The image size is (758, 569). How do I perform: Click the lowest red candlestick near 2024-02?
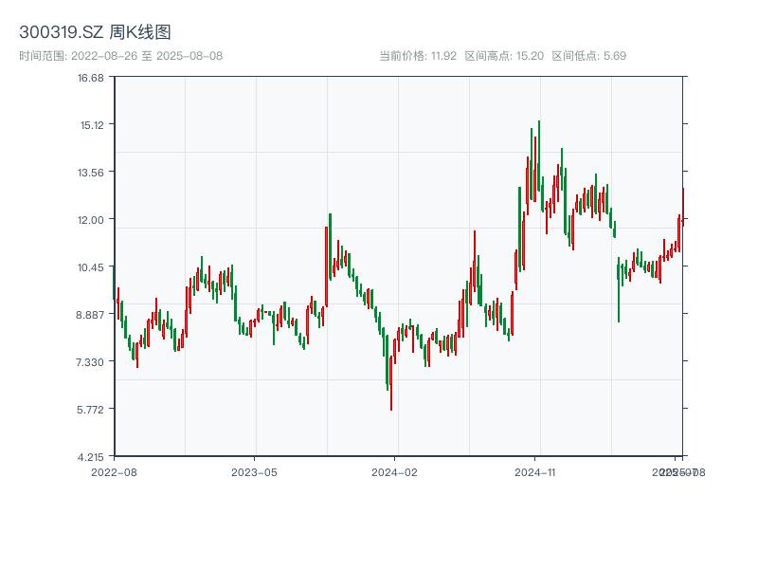point(391,383)
